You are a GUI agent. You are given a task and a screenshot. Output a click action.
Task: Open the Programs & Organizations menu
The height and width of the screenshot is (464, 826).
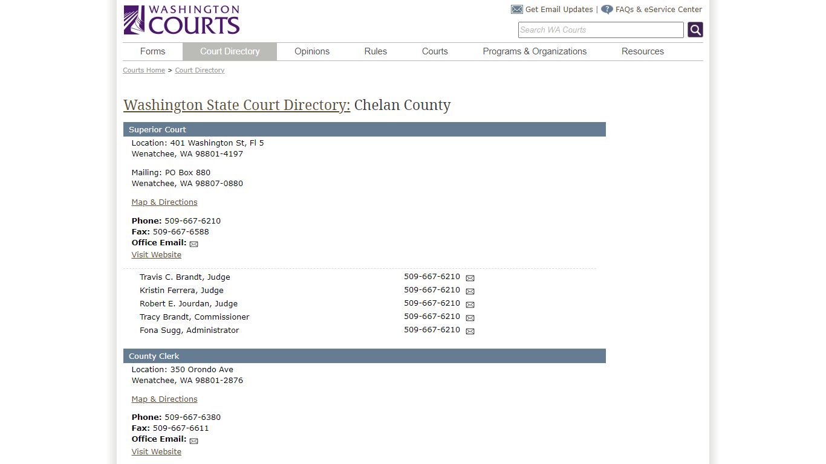[x=535, y=51]
